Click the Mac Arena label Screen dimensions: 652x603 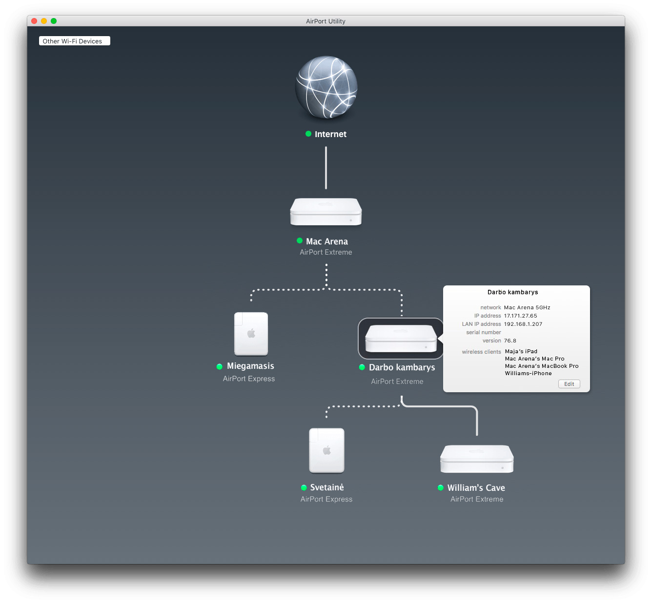point(327,241)
